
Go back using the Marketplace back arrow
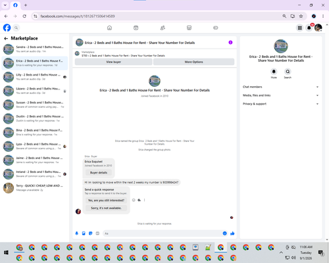pyautogui.click(x=6, y=39)
